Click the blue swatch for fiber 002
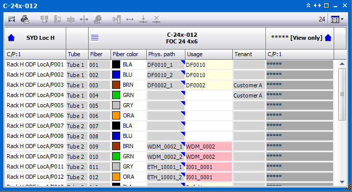 [116, 75]
